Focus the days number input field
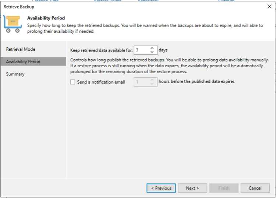The image size is (276, 198). [x=142, y=50]
